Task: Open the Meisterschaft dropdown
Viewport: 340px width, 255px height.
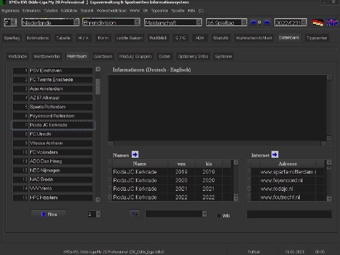Action: [199, 22]
